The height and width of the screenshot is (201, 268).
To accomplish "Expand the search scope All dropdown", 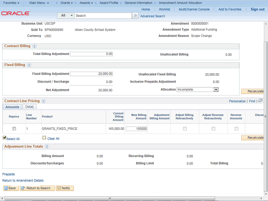I will tap(65, 15).
